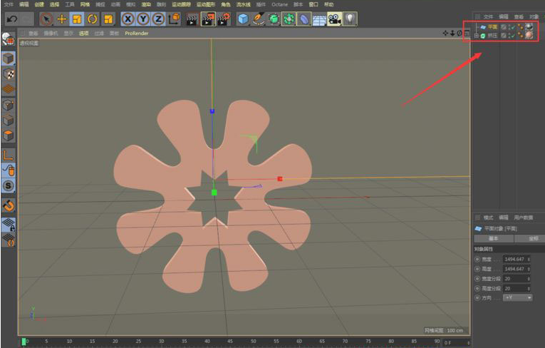This screenshot has height=348, width=545.
Task: Click the cube primitive icon
Action: (x=243, y=19)
